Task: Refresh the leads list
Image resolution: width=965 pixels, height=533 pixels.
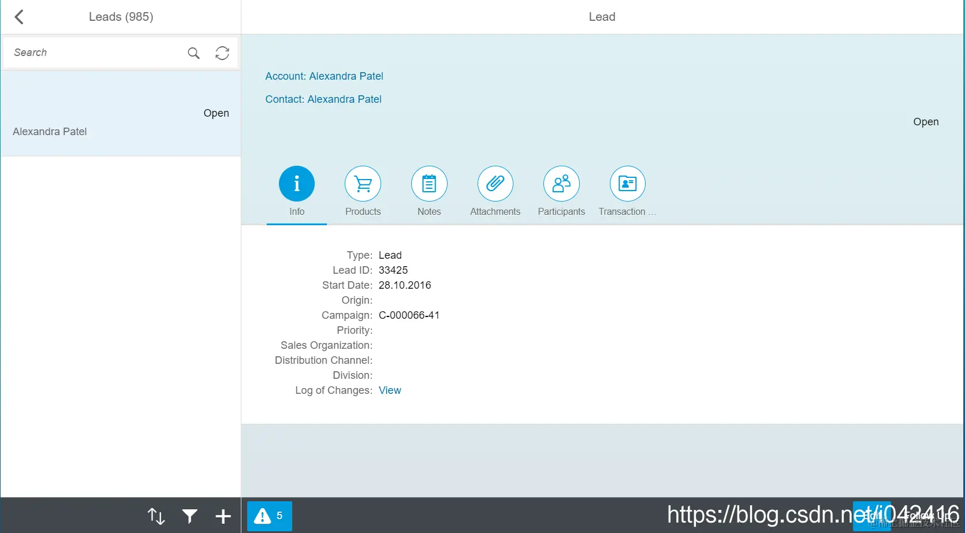Action: click(x=222, y=53)
